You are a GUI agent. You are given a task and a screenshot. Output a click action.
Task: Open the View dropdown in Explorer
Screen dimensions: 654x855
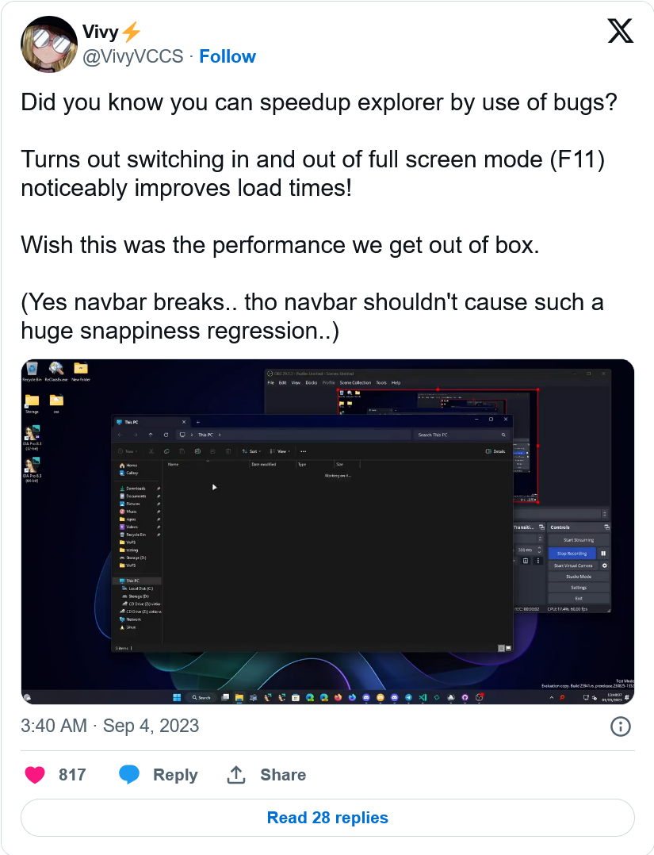(x=281, y=451)
